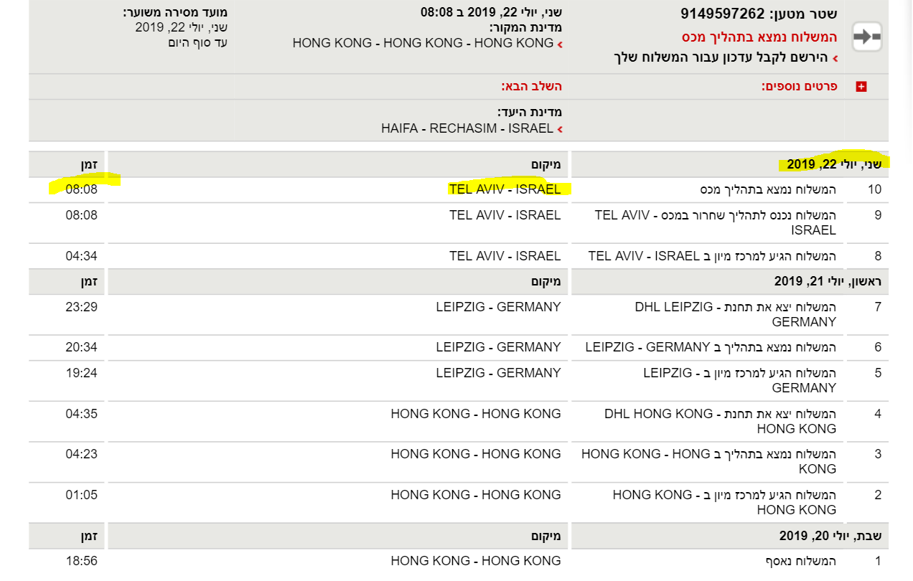Expand additional details with the red plus icon
This screenshot has width=913, height=581.
tap(861, 87)
